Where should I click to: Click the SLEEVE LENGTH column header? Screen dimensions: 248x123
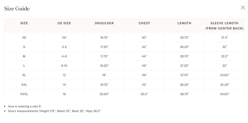click(x=224, y=26)
